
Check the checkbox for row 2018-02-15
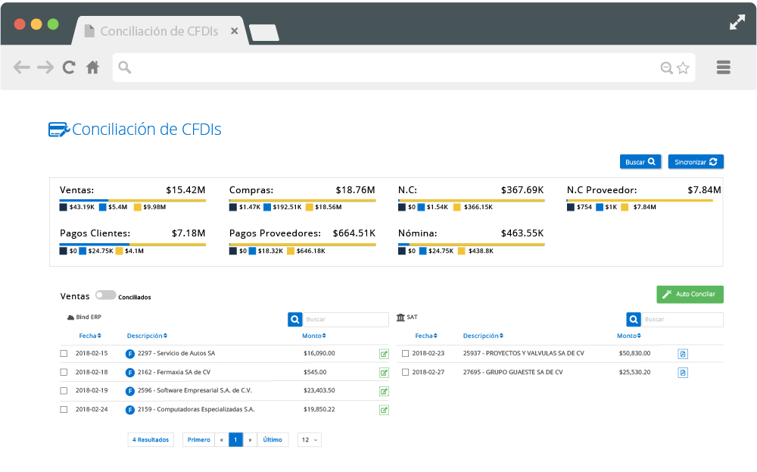(64, 353)
